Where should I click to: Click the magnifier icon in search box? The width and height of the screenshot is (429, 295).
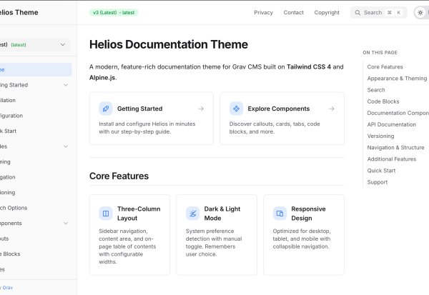click(357, 13)
